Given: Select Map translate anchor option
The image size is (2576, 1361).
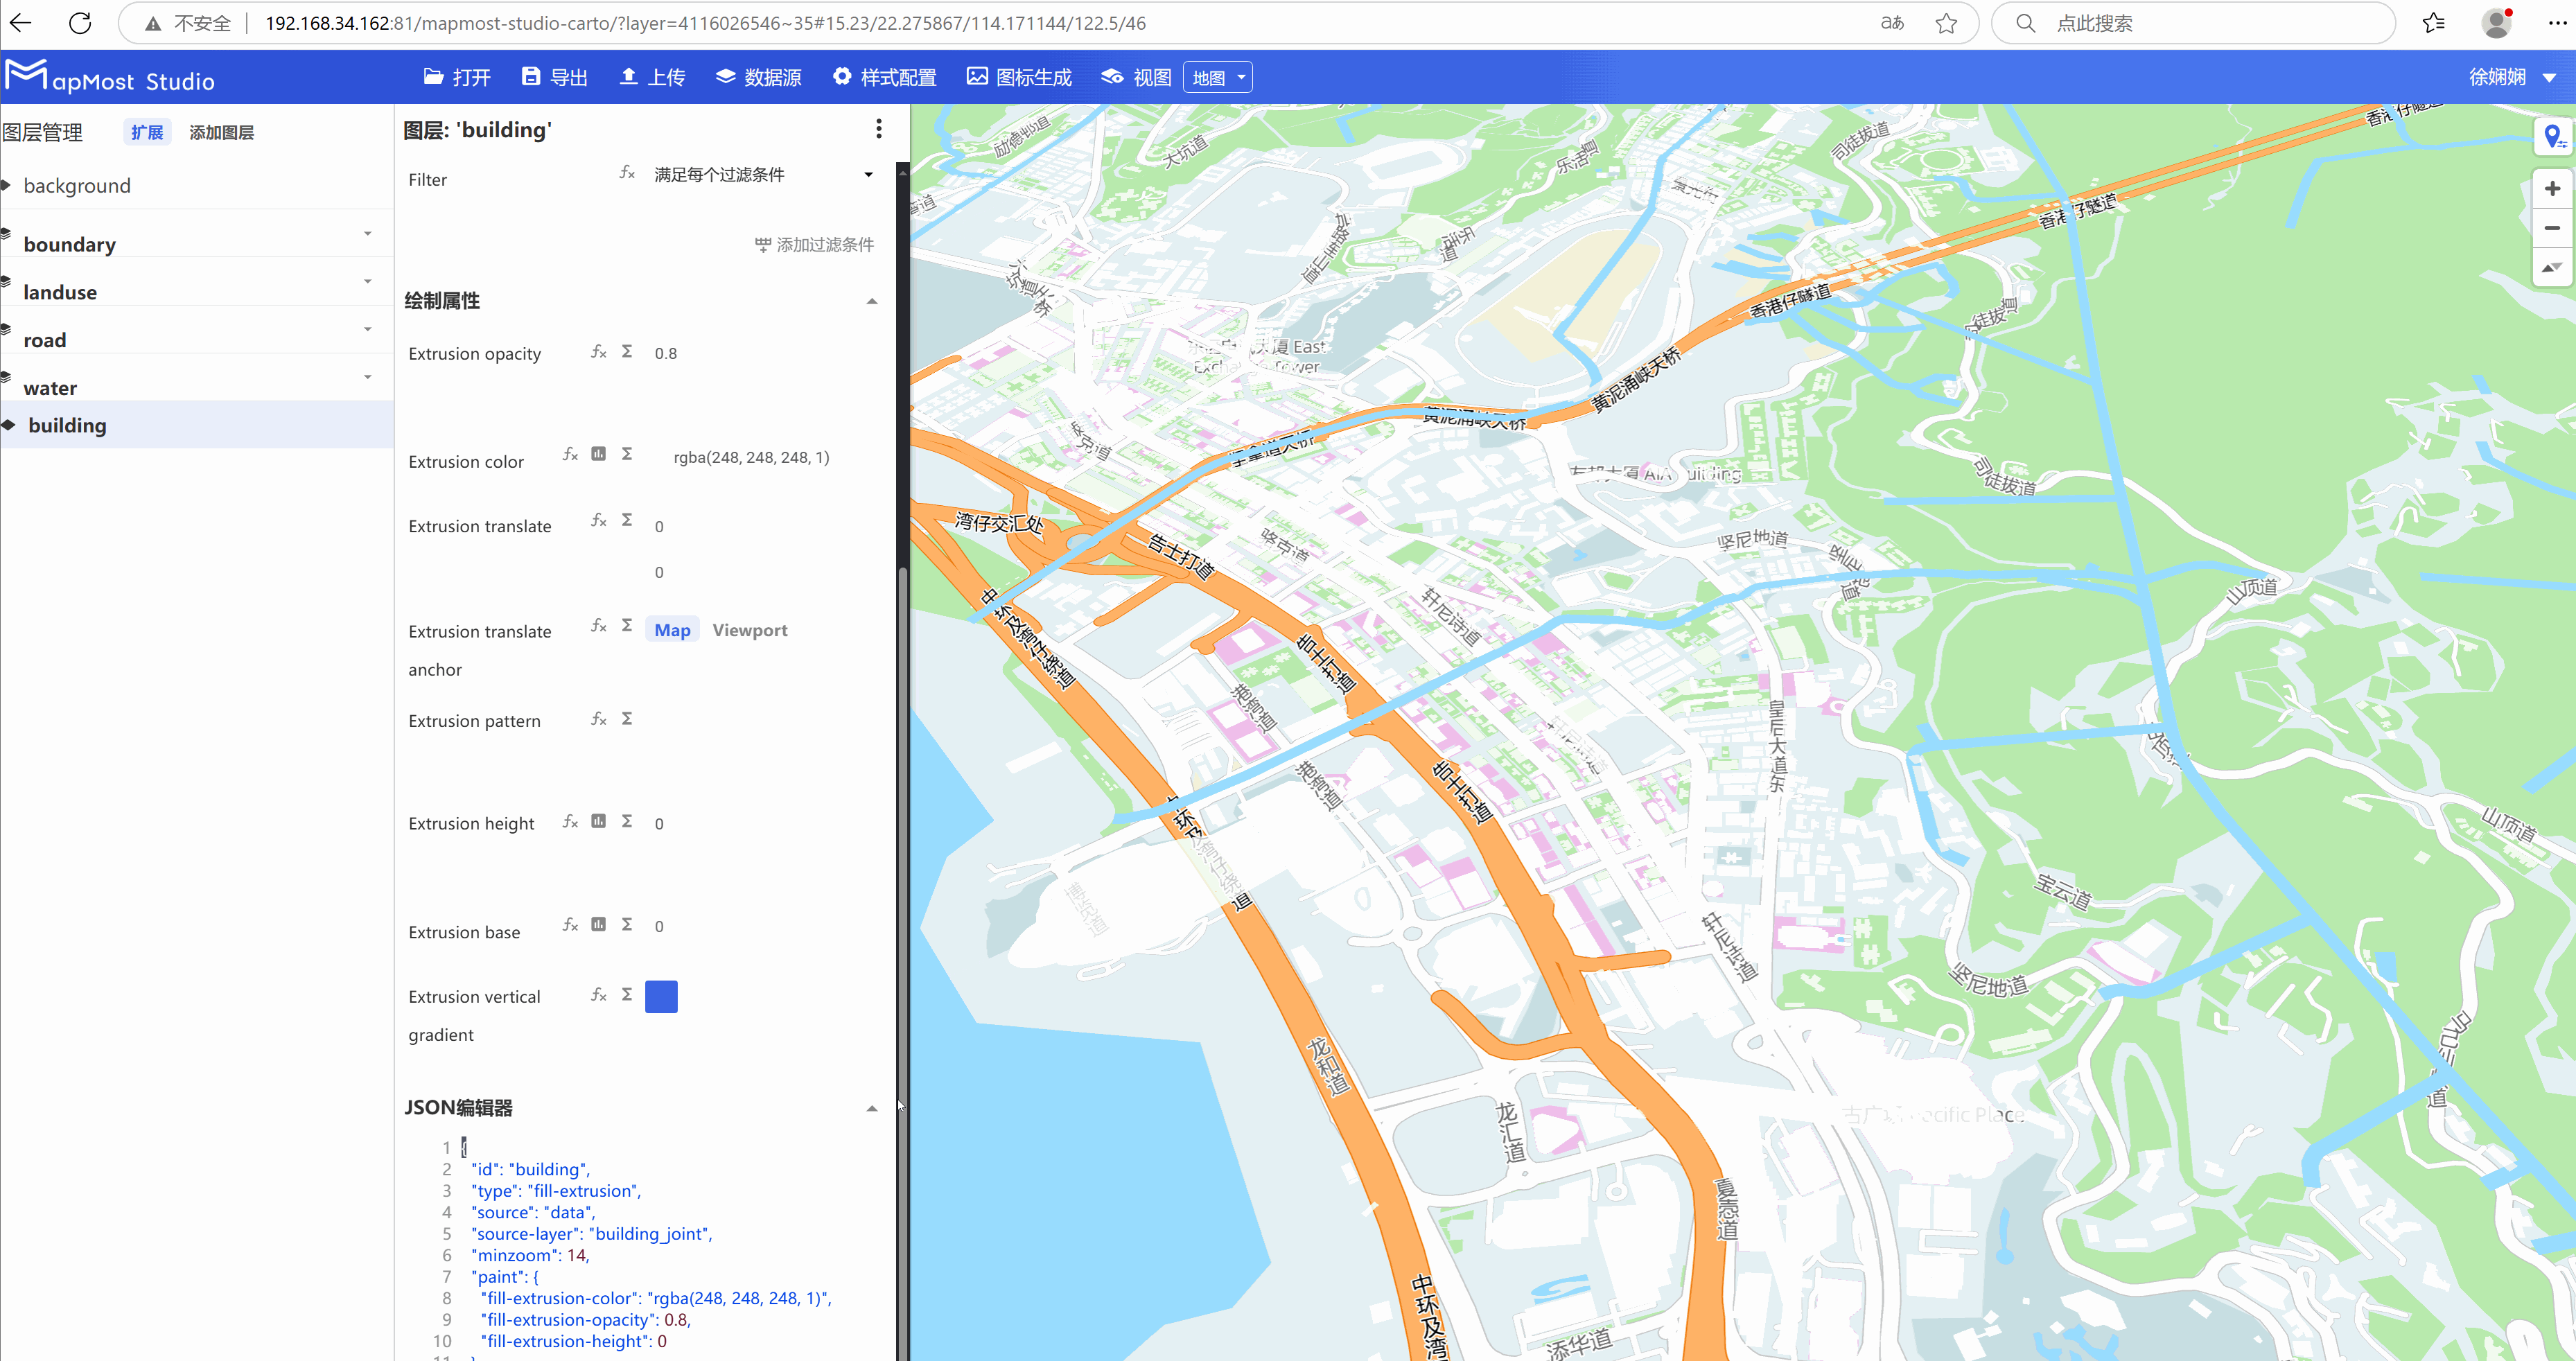Looking at the screenshot, I should (672, 630).
